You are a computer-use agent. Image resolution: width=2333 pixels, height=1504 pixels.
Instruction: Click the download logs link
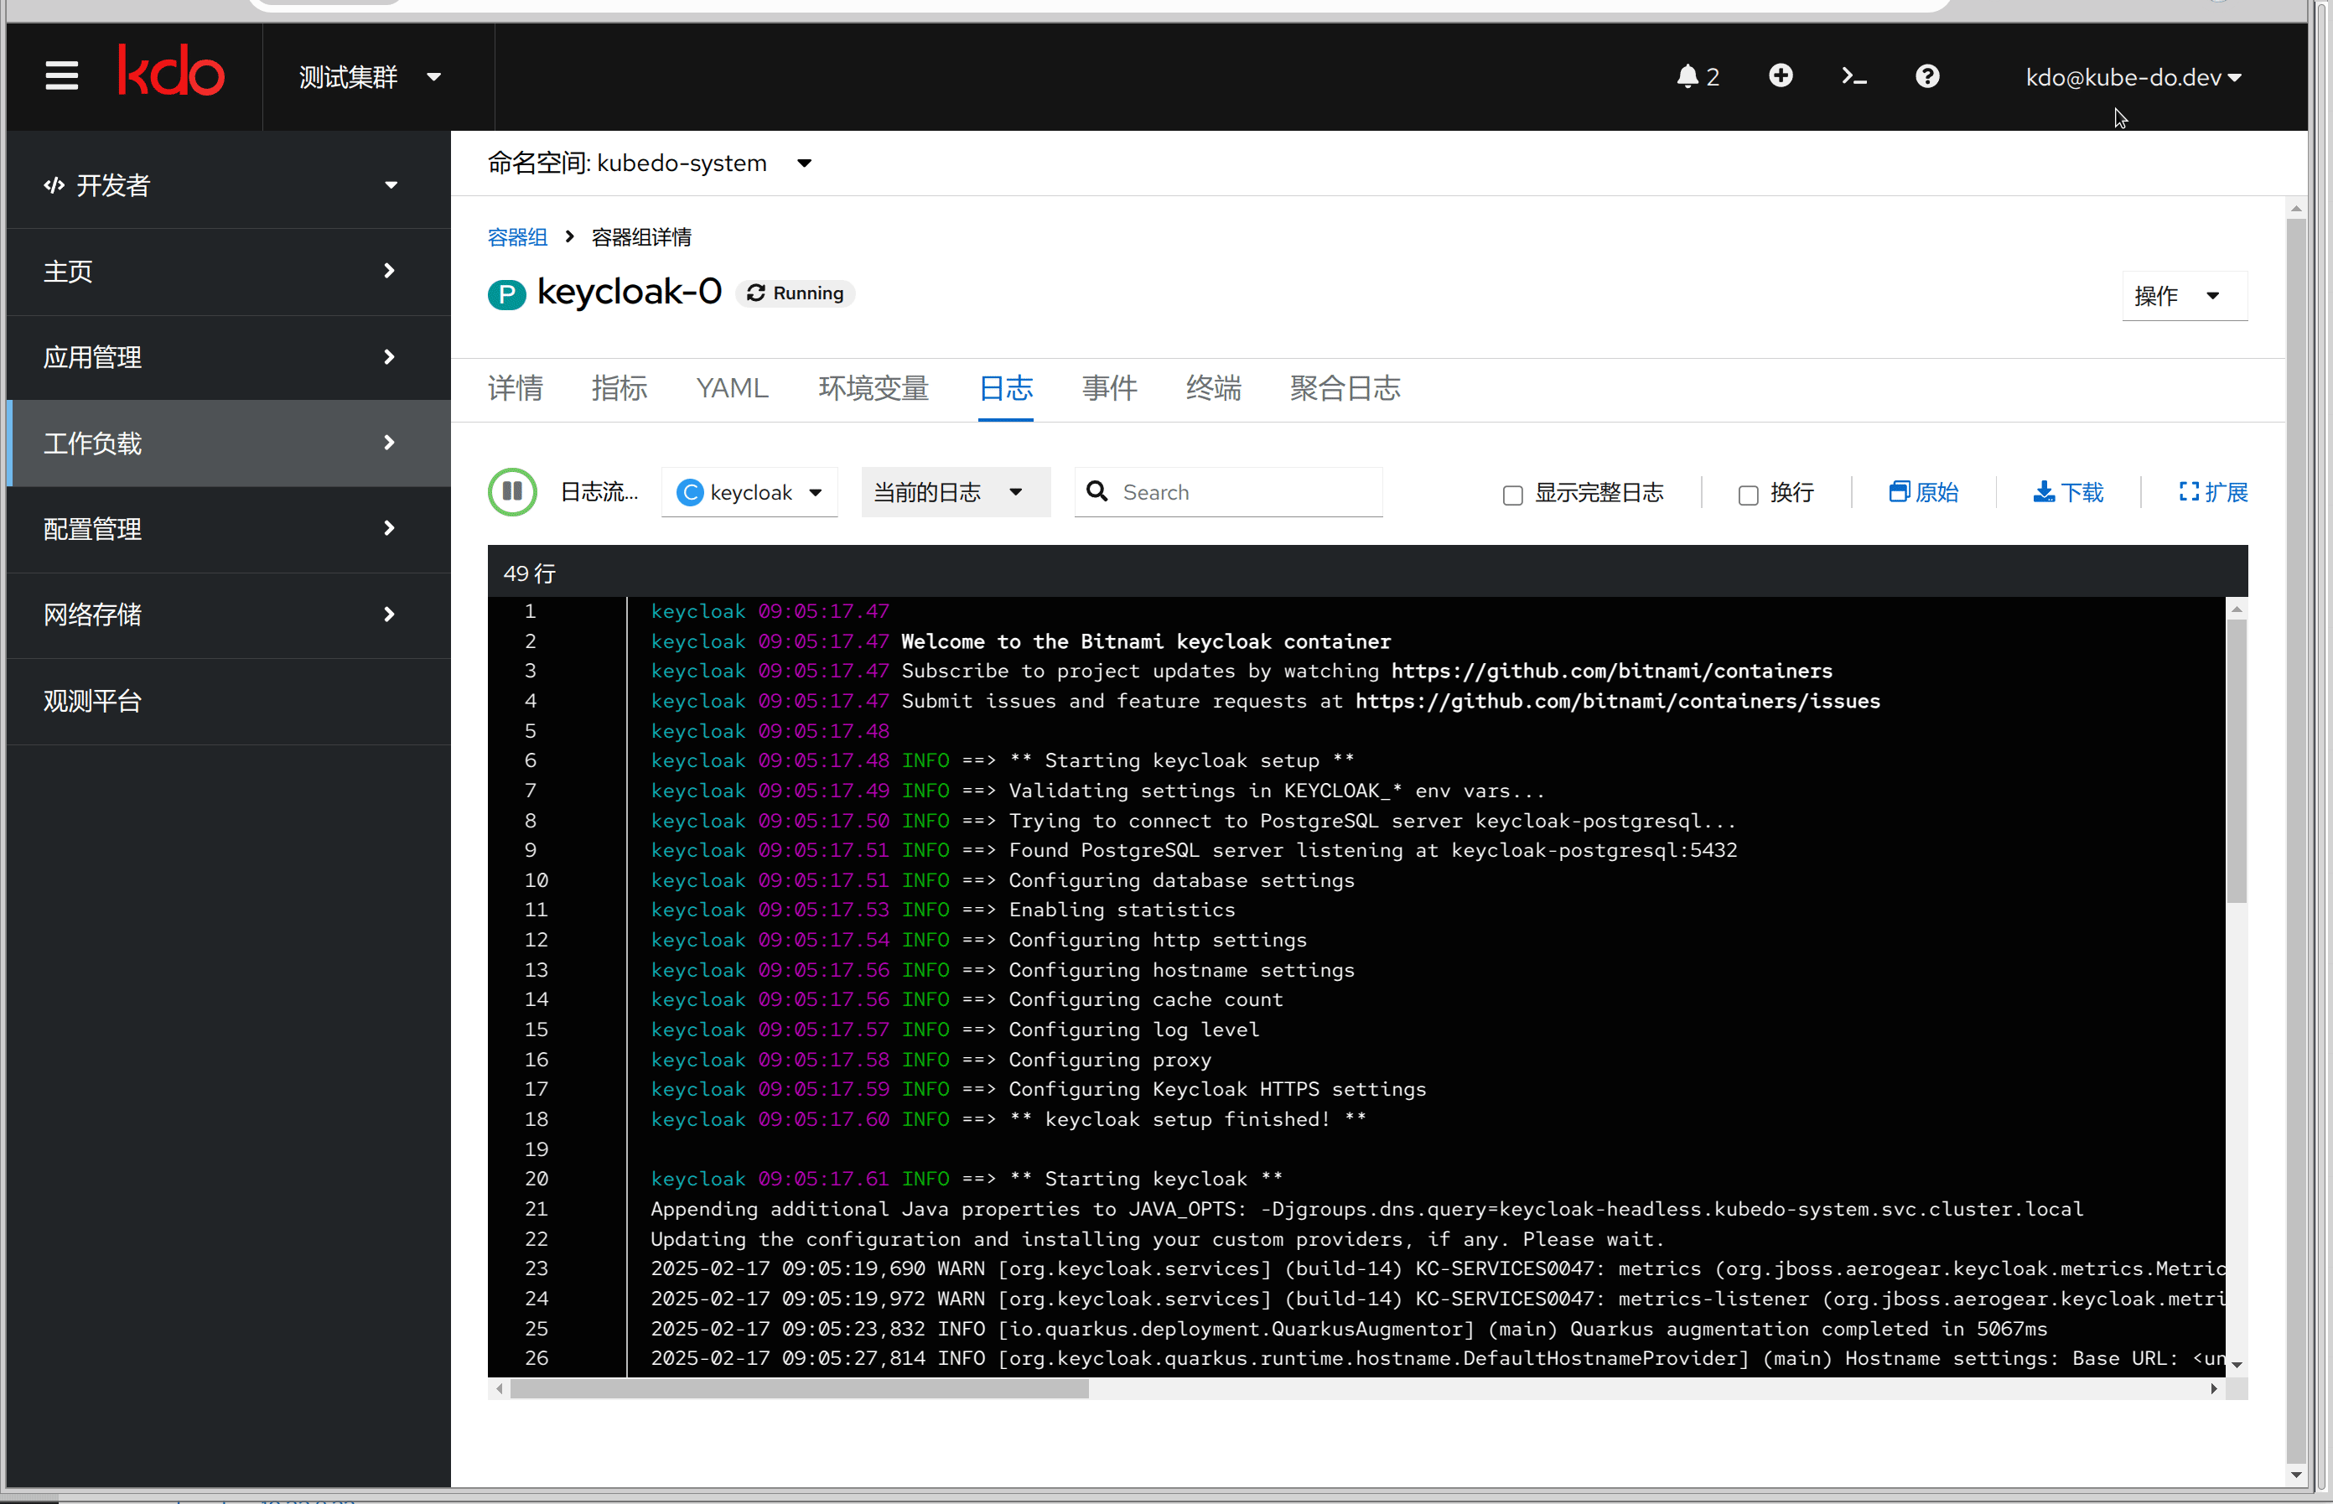tap(2068, 492)
